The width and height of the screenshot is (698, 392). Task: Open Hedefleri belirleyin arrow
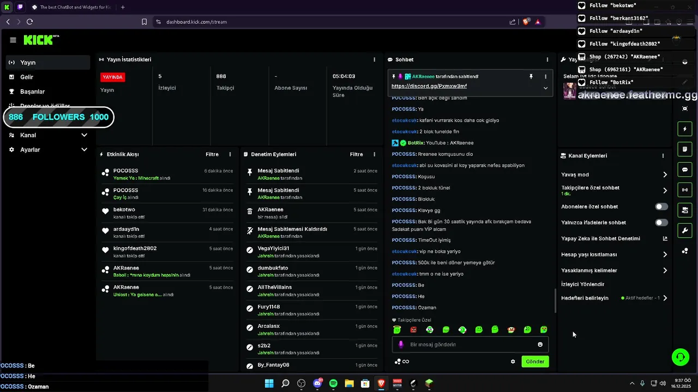(665, 298)
